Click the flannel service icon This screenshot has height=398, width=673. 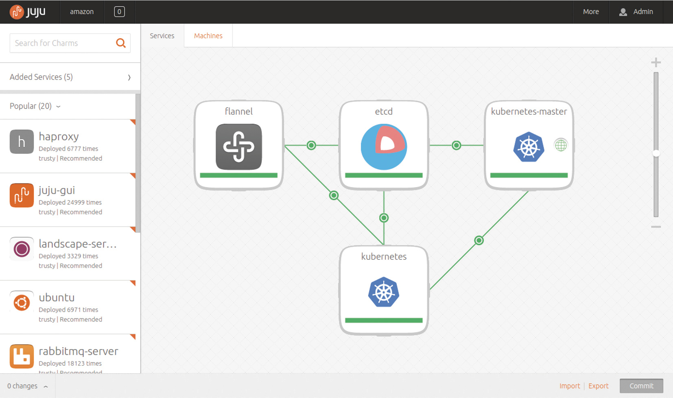click(238, 147)
